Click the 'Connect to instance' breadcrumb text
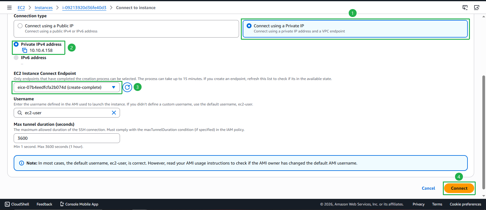 [136, 8]
